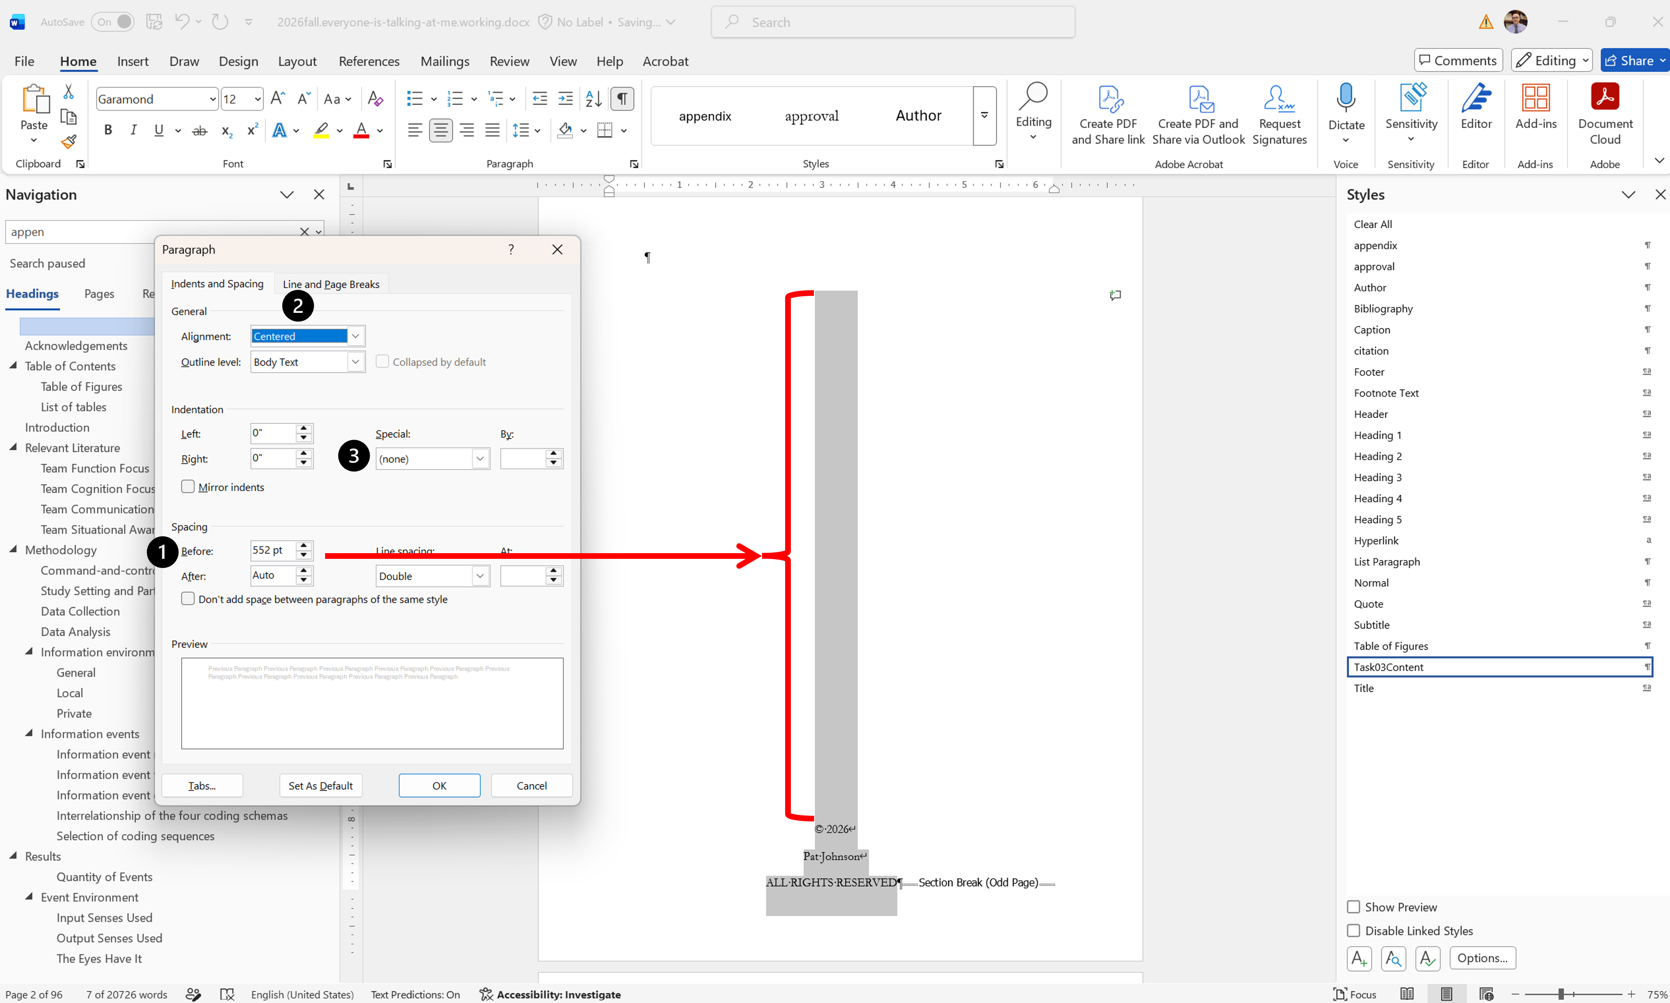Click the Subscript icon
Image resolution: width=1670 pixels, height=1003 pixels.
click(x=227, y=130)
